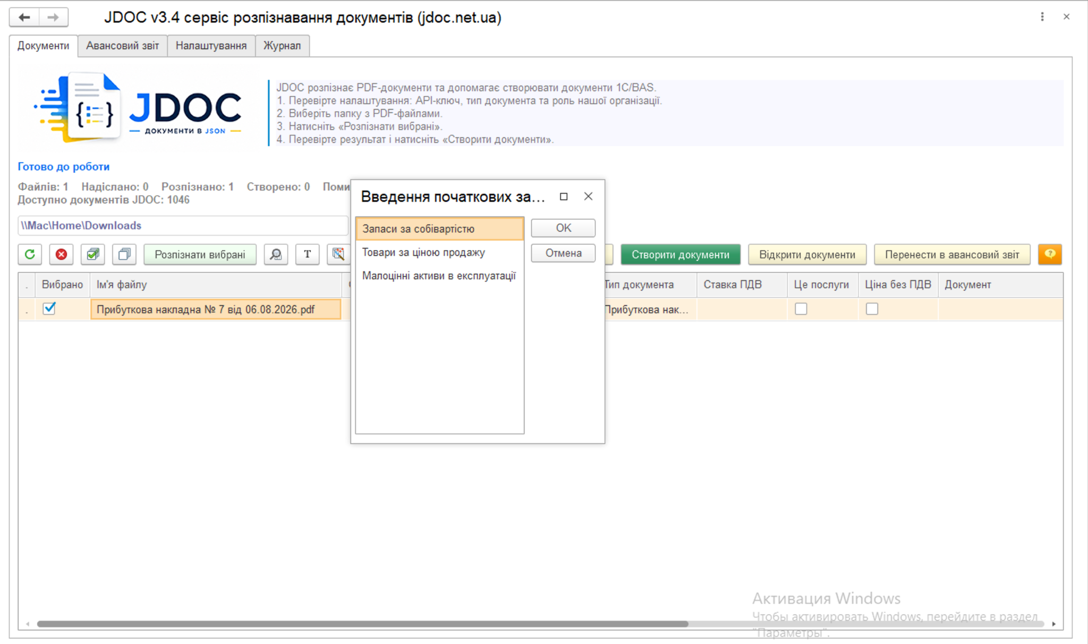This screenshot has width=1088, height=644.
Task: Click the \\Mac\Home\Downloads folder path field
Action: (x=183, y=225)
